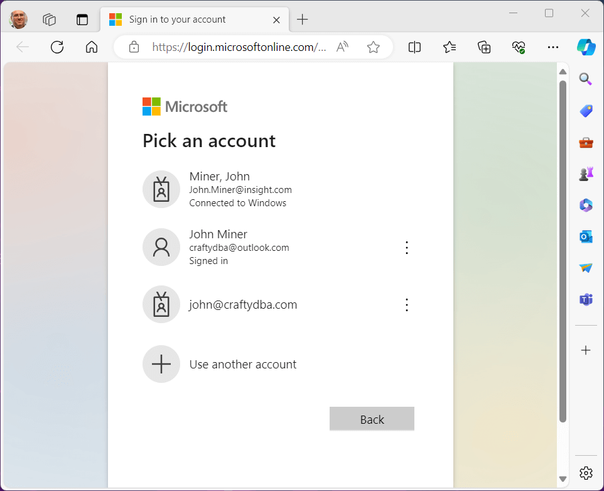
Task: Toggle the vertical tabs pane
Action: (82, 19)
